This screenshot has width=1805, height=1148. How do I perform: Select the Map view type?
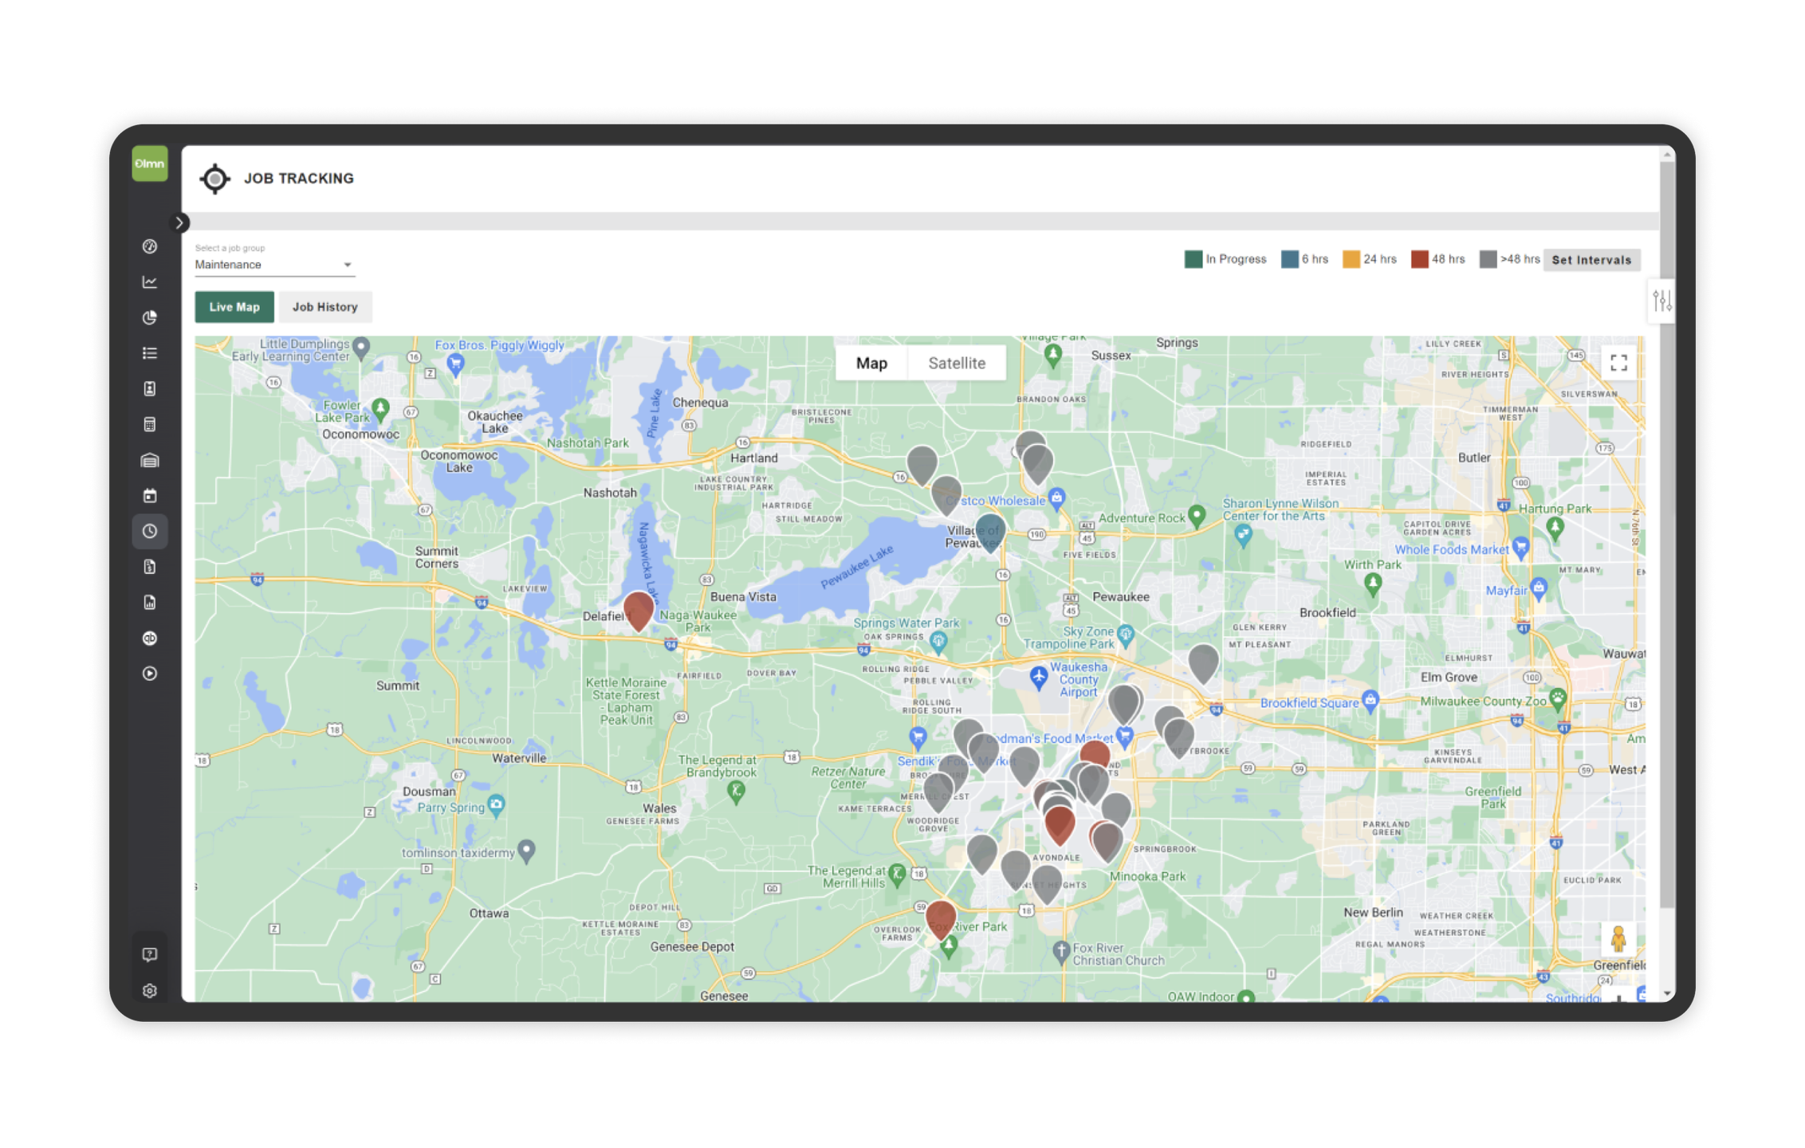(x=871, y=364)
